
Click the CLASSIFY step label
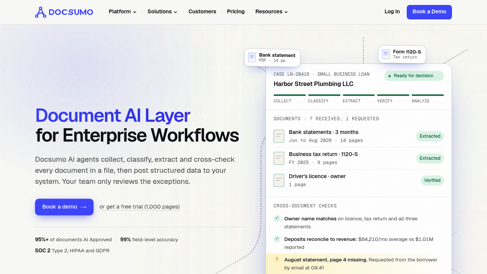(x=318, y=101)
